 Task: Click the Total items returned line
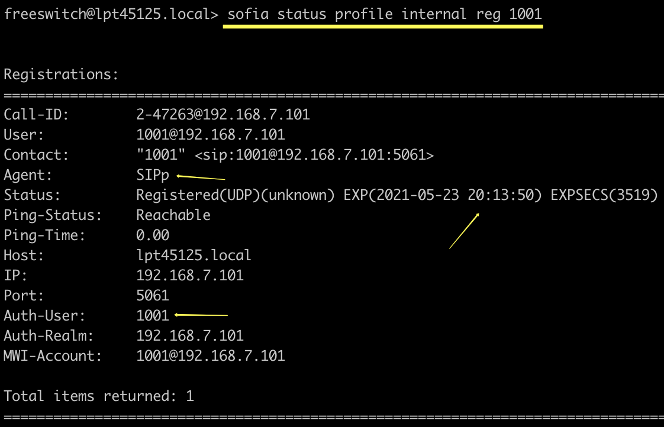point(99,396)
